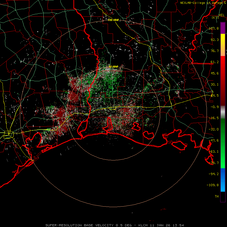Pick the black TH segment of color bar

coord(223,196)
